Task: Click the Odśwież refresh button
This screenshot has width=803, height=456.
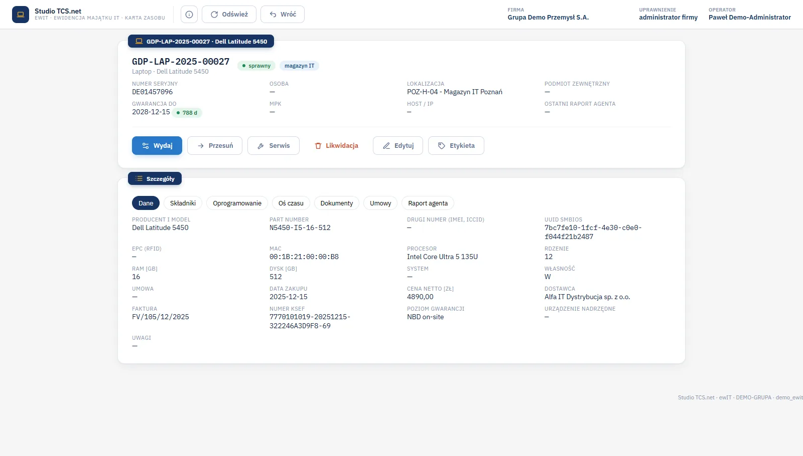Action: (x=229, y=15)
